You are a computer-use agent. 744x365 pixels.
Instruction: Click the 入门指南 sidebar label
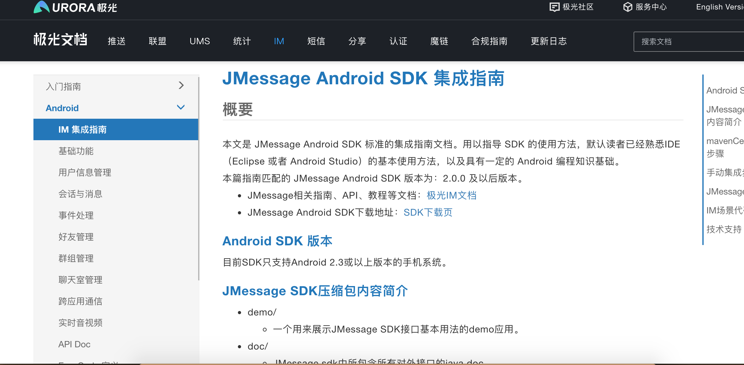[x=63, y=87]
